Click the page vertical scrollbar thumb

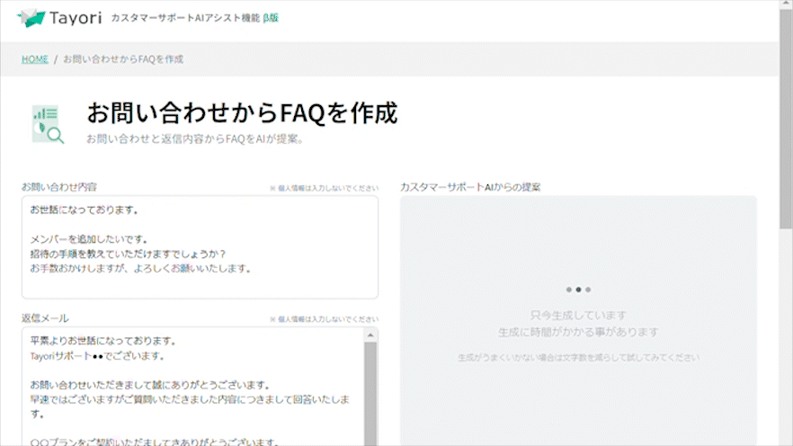coord(786,126)
